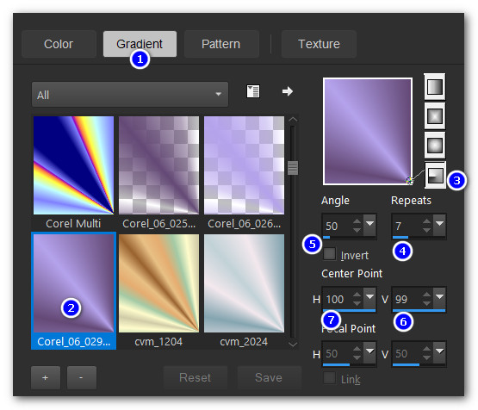
Task: Click the Save button
Action: (269, 377)
